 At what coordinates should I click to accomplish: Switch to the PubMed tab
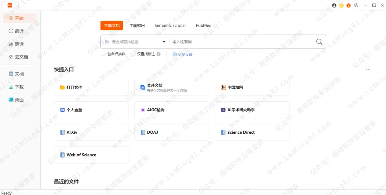[204, 26]
